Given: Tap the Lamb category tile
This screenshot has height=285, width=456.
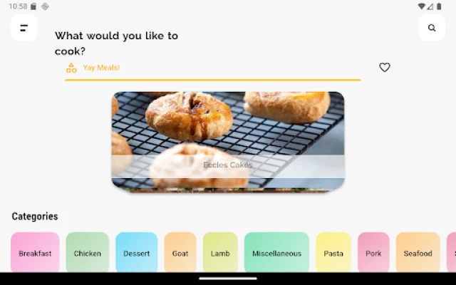Looking at the screenshot, I should click(220, 253).
